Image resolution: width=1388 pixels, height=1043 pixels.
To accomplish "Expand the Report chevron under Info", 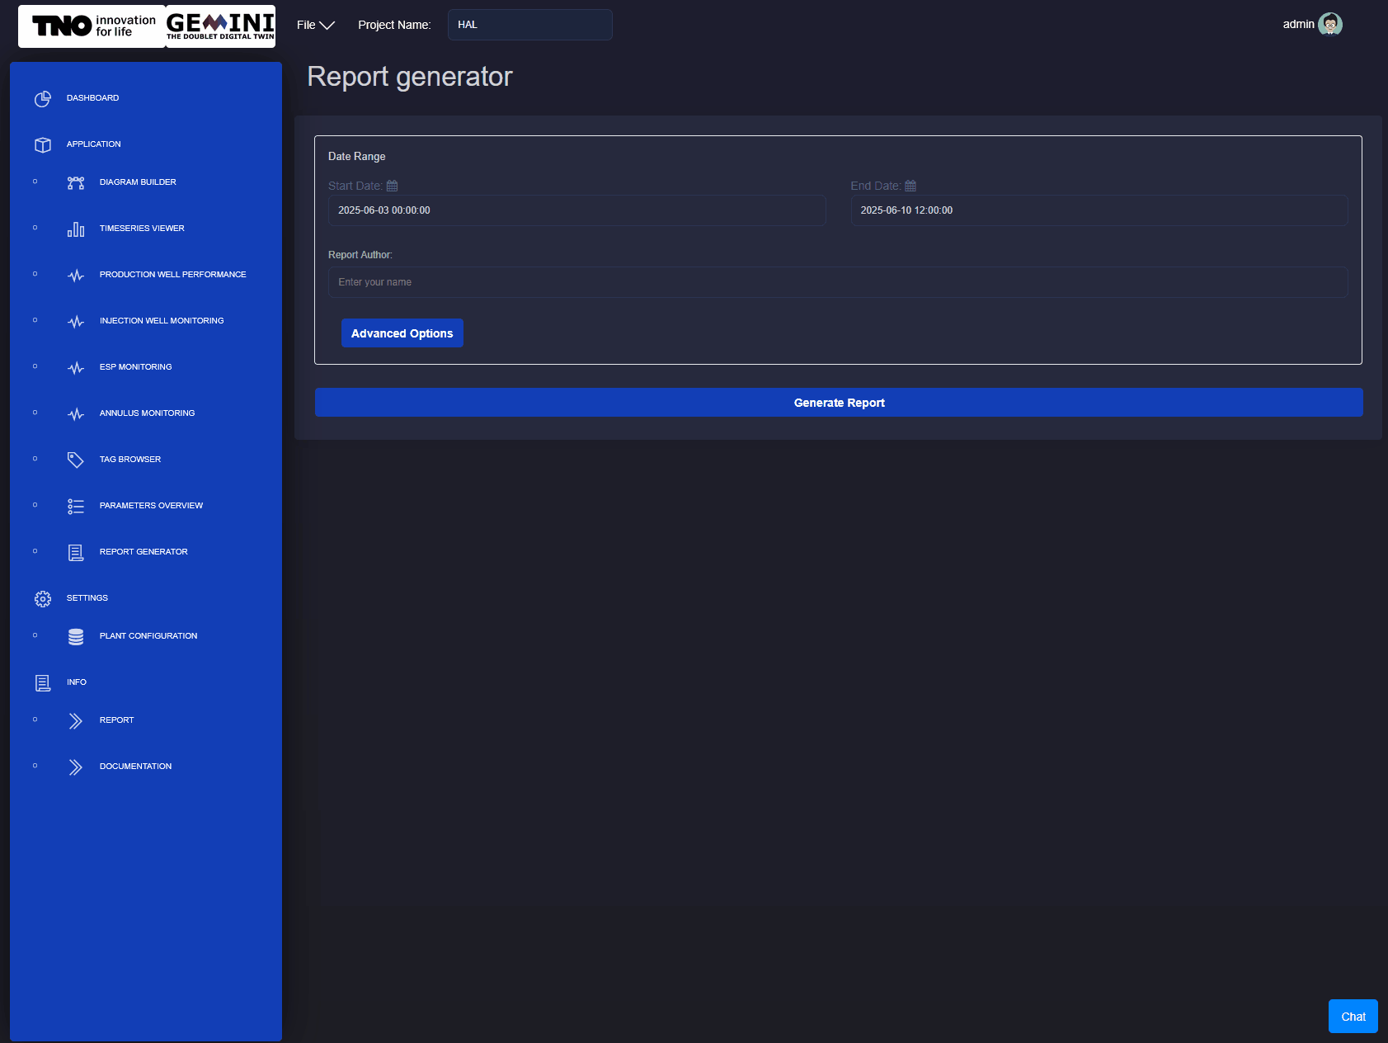I will coord(76,720).
